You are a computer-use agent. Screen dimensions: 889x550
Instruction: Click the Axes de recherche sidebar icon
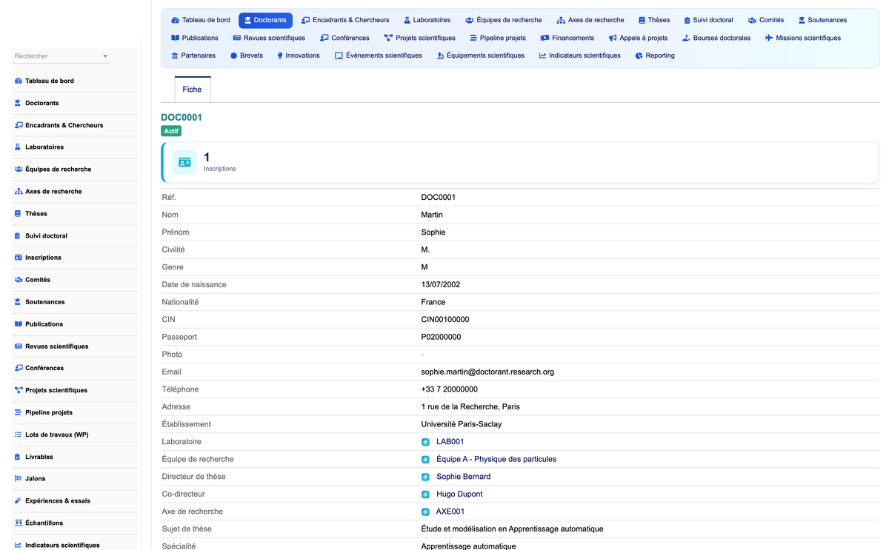pos(19,192)
